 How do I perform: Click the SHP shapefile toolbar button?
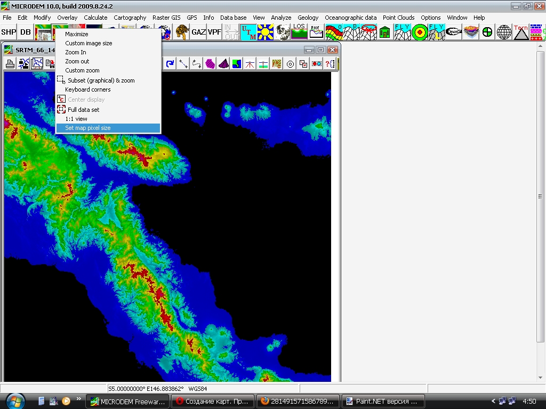pos(9,32)
